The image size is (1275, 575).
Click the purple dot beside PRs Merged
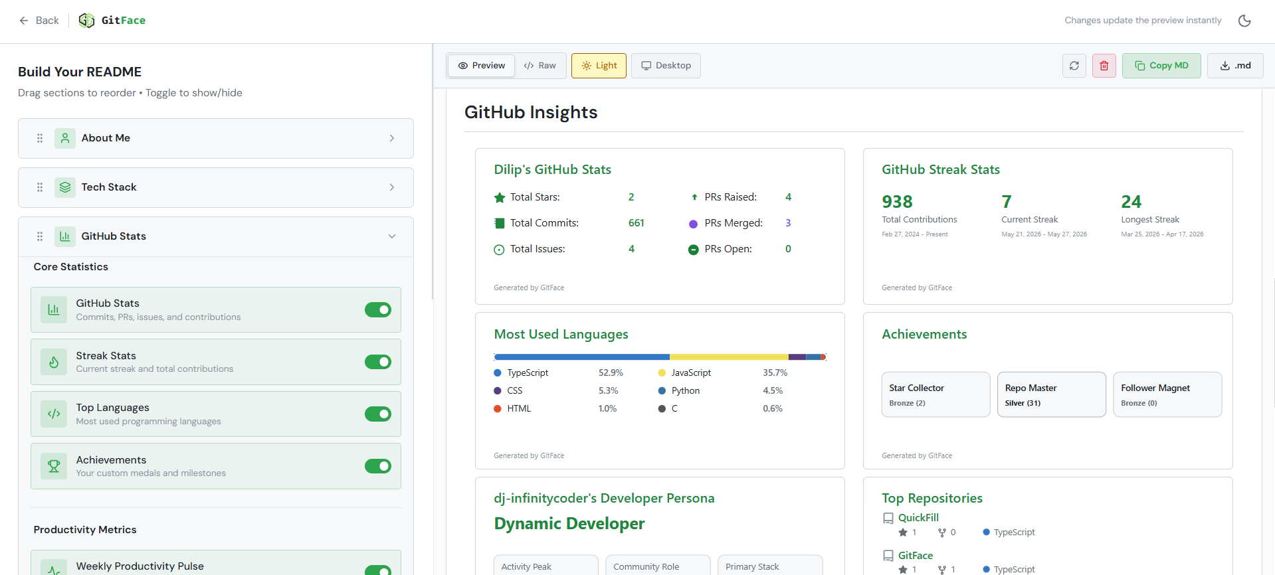point(694,224)
